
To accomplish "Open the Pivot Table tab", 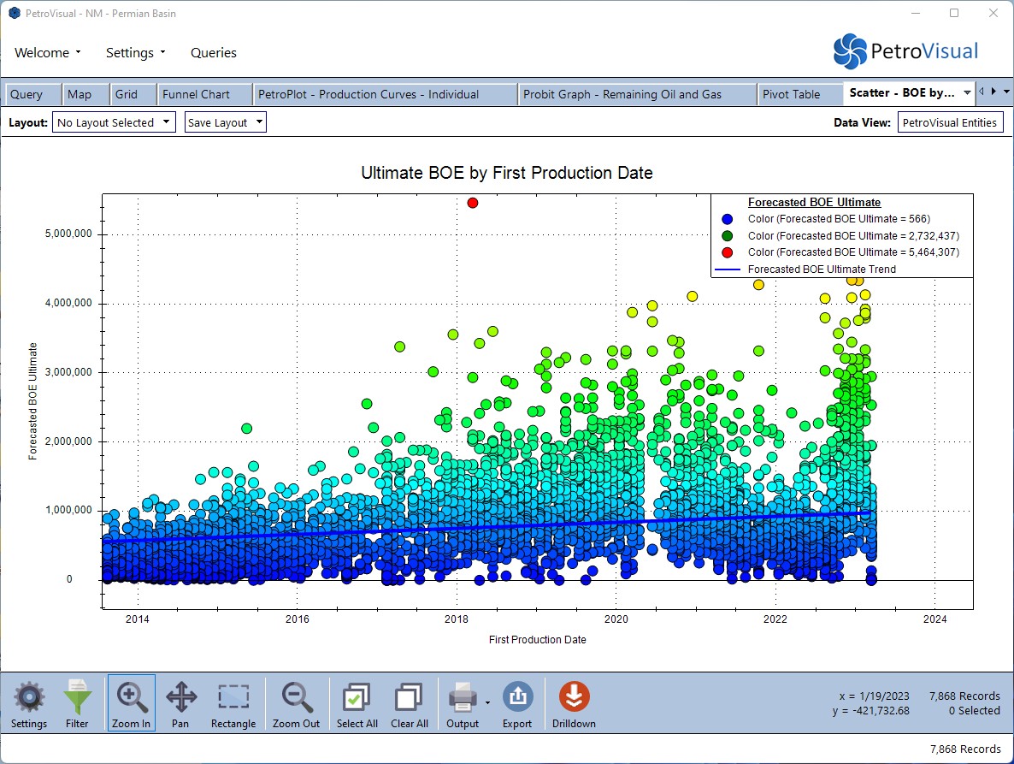I will tap(791, 94).
